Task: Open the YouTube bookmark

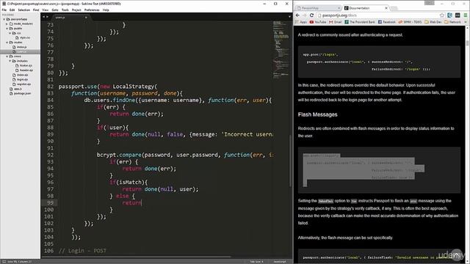Action: (x=318, y=22)
